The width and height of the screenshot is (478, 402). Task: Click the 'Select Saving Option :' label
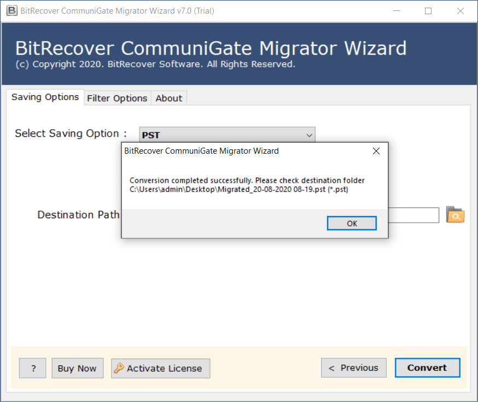point(71,133)
